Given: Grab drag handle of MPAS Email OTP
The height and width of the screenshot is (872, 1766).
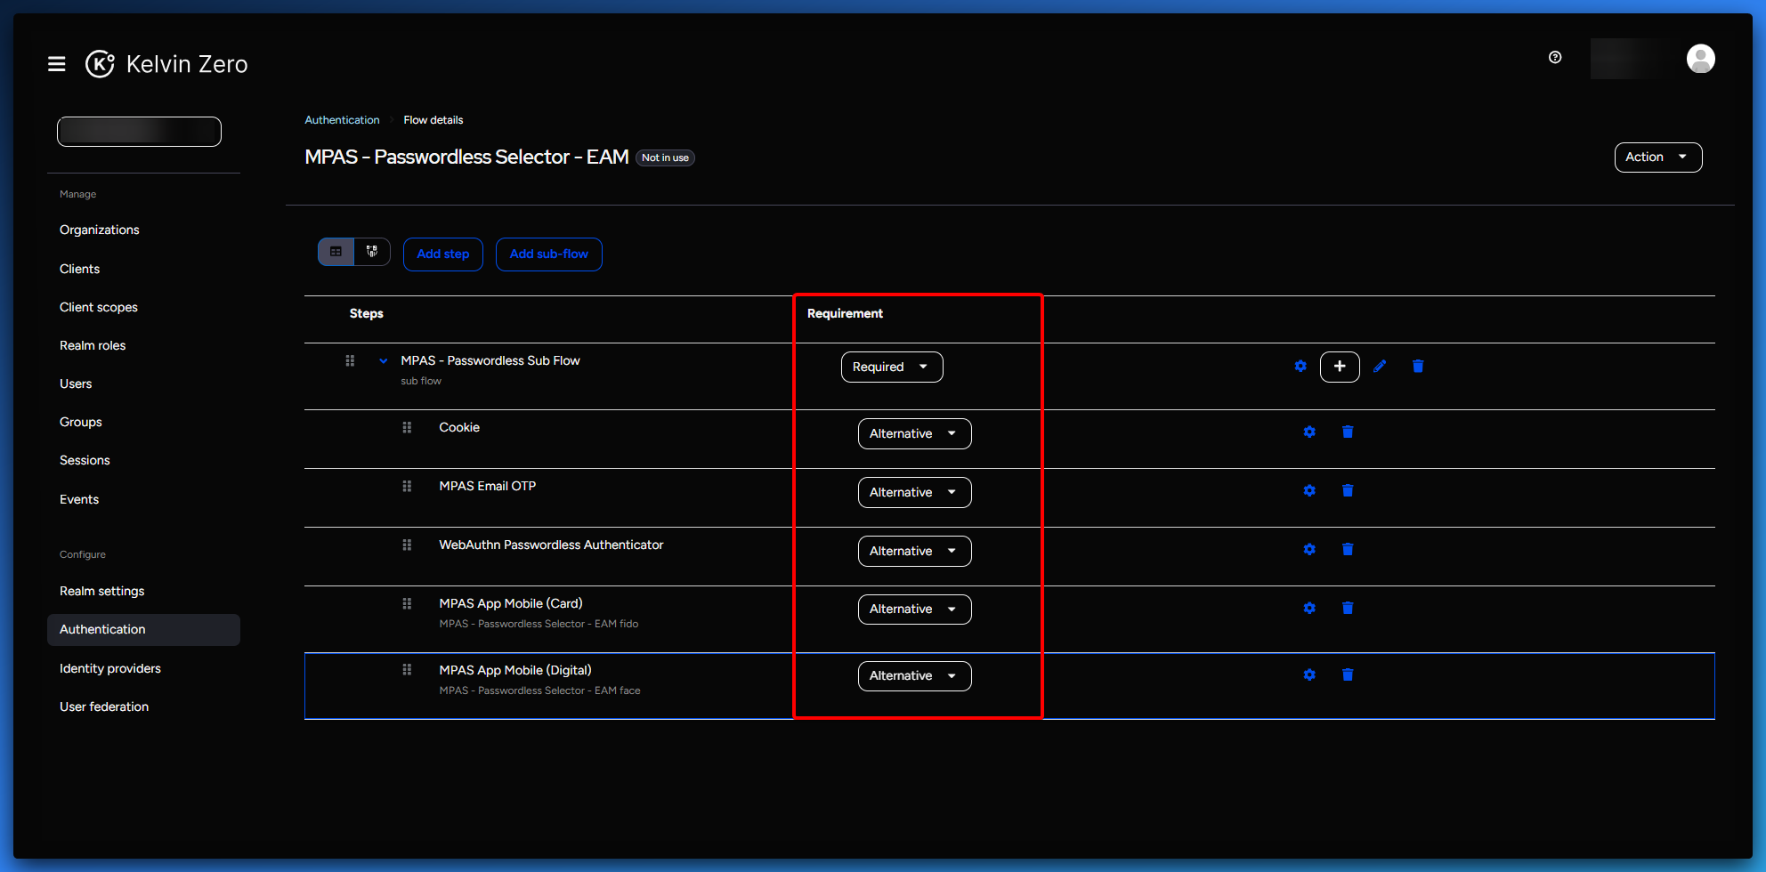Looking at the screenshot, I should point(407,486).
